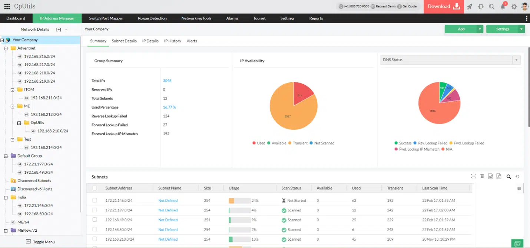Click Not Defined for subnet 172.21.146.0/24
This screenshot has height=248, width=530.
(168, 200)
